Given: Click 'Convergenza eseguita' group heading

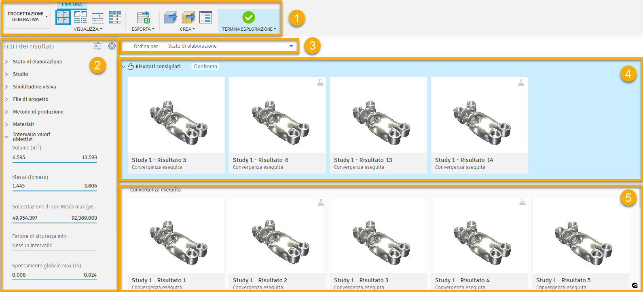Looking at the screenshot, I should coord(155,190).
